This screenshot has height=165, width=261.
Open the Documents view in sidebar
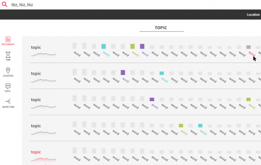[8, 41]
